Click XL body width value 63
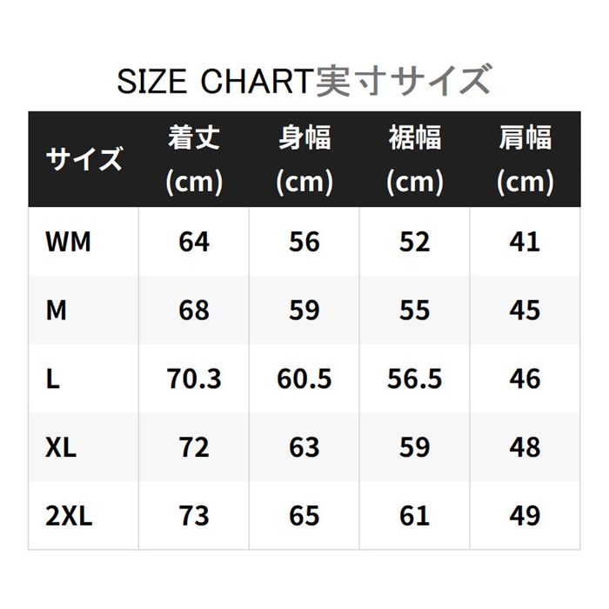This screenshot has height=609, width=609. pos(304,447)
